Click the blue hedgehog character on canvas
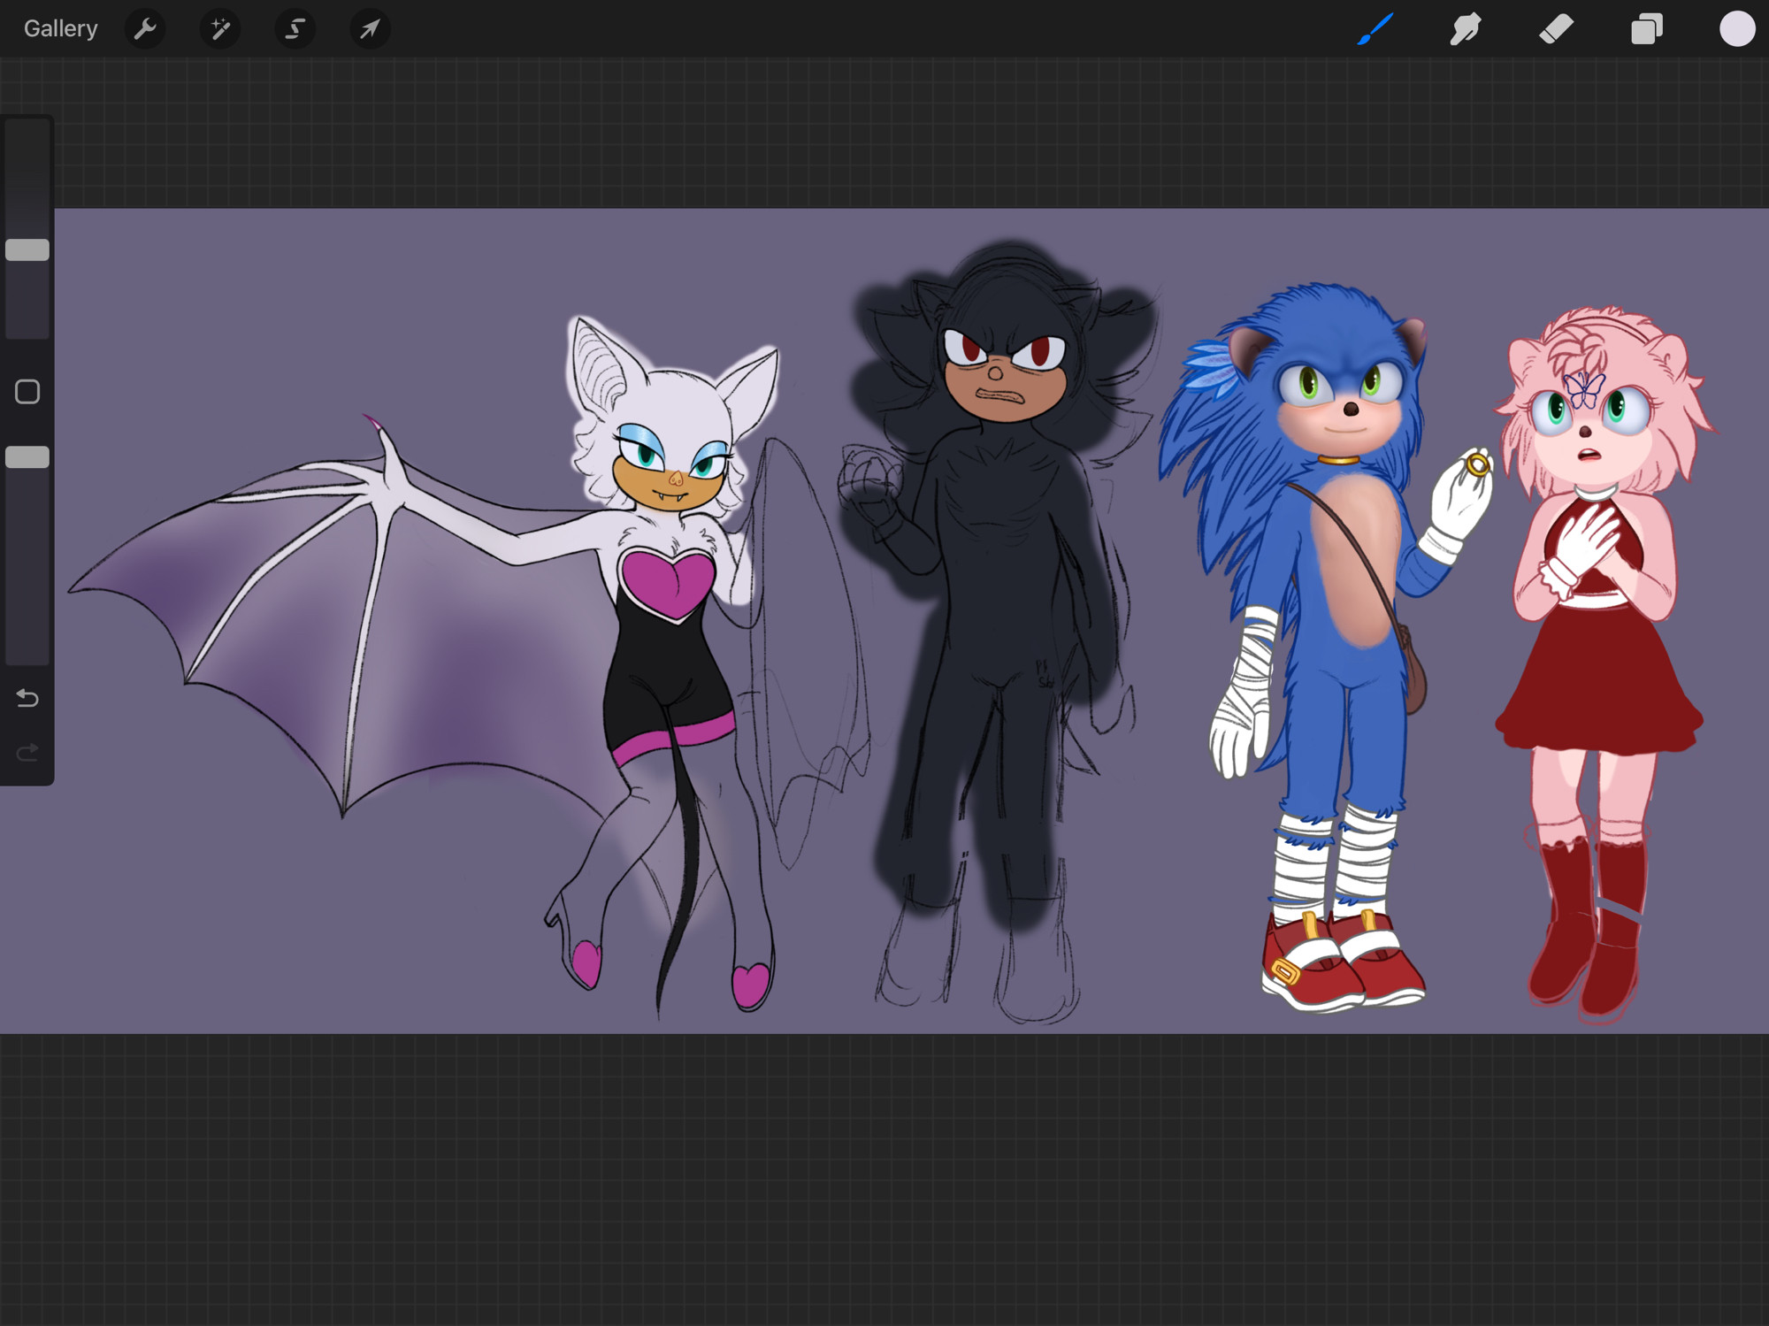1769x1326 pixels. (1327, 646)
